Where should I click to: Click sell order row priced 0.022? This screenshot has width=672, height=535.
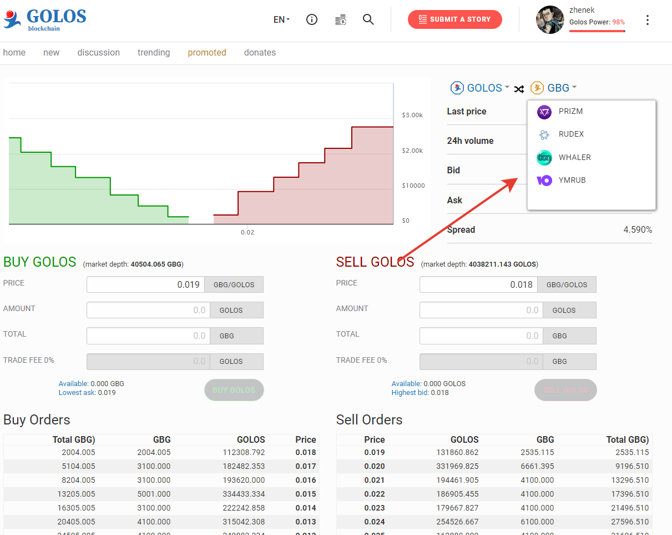pos(494,494)
